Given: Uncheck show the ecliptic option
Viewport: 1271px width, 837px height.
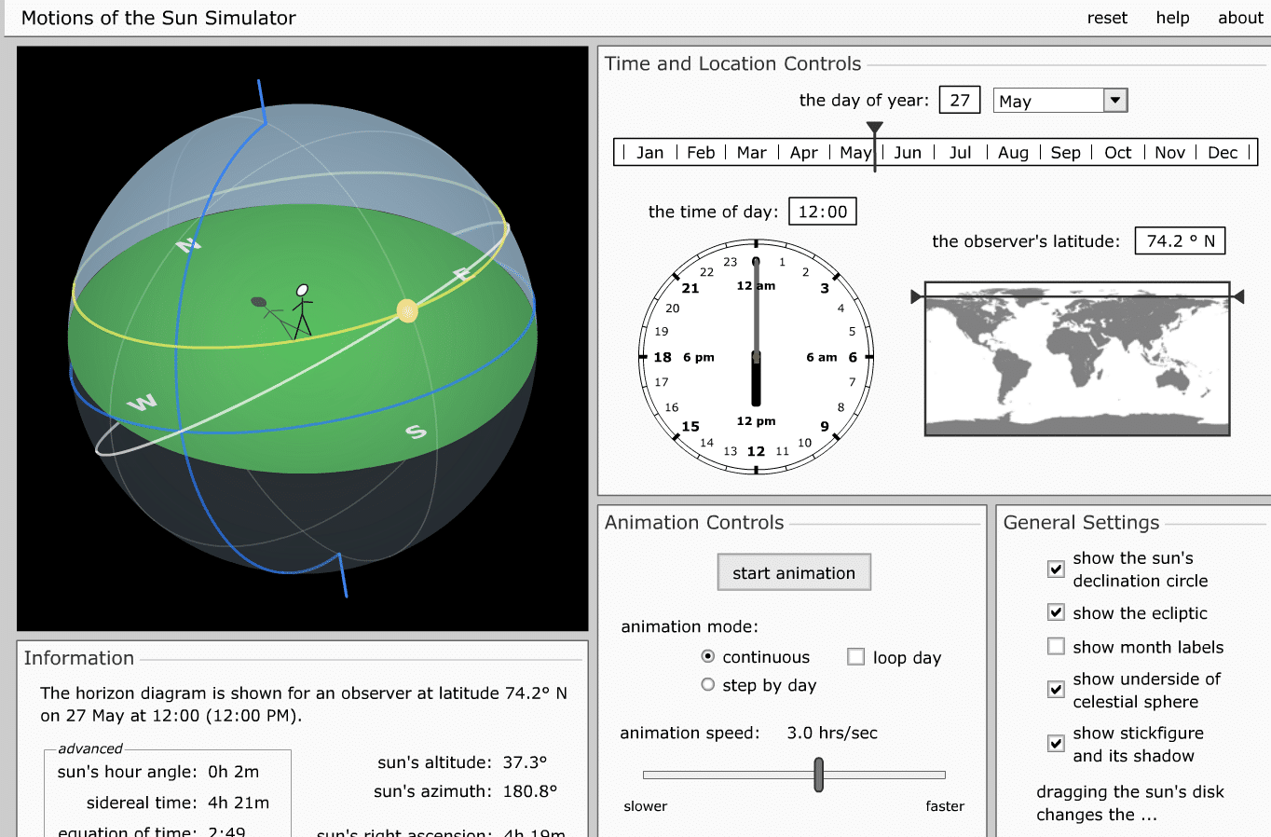Looking at the screenshot, I should [1056, 612].
